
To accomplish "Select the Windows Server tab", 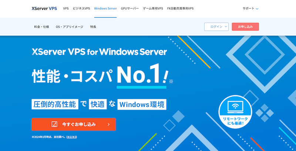I will pyautogui.click(x=105, y=8).
